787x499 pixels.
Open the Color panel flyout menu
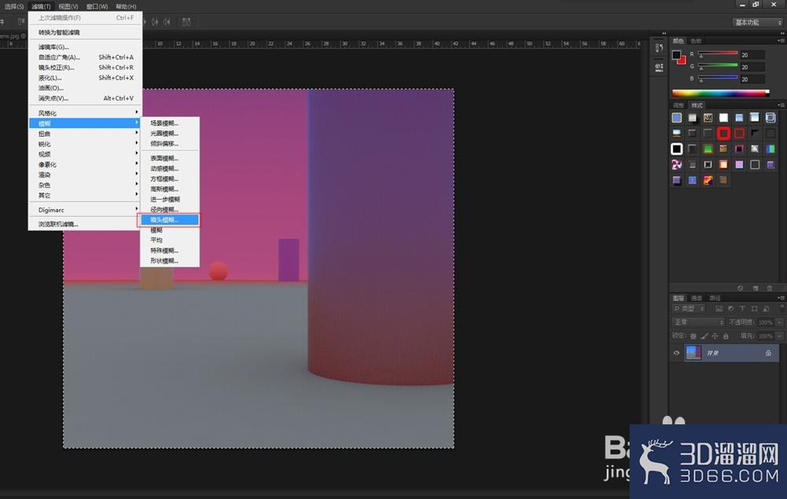[781, 41]
